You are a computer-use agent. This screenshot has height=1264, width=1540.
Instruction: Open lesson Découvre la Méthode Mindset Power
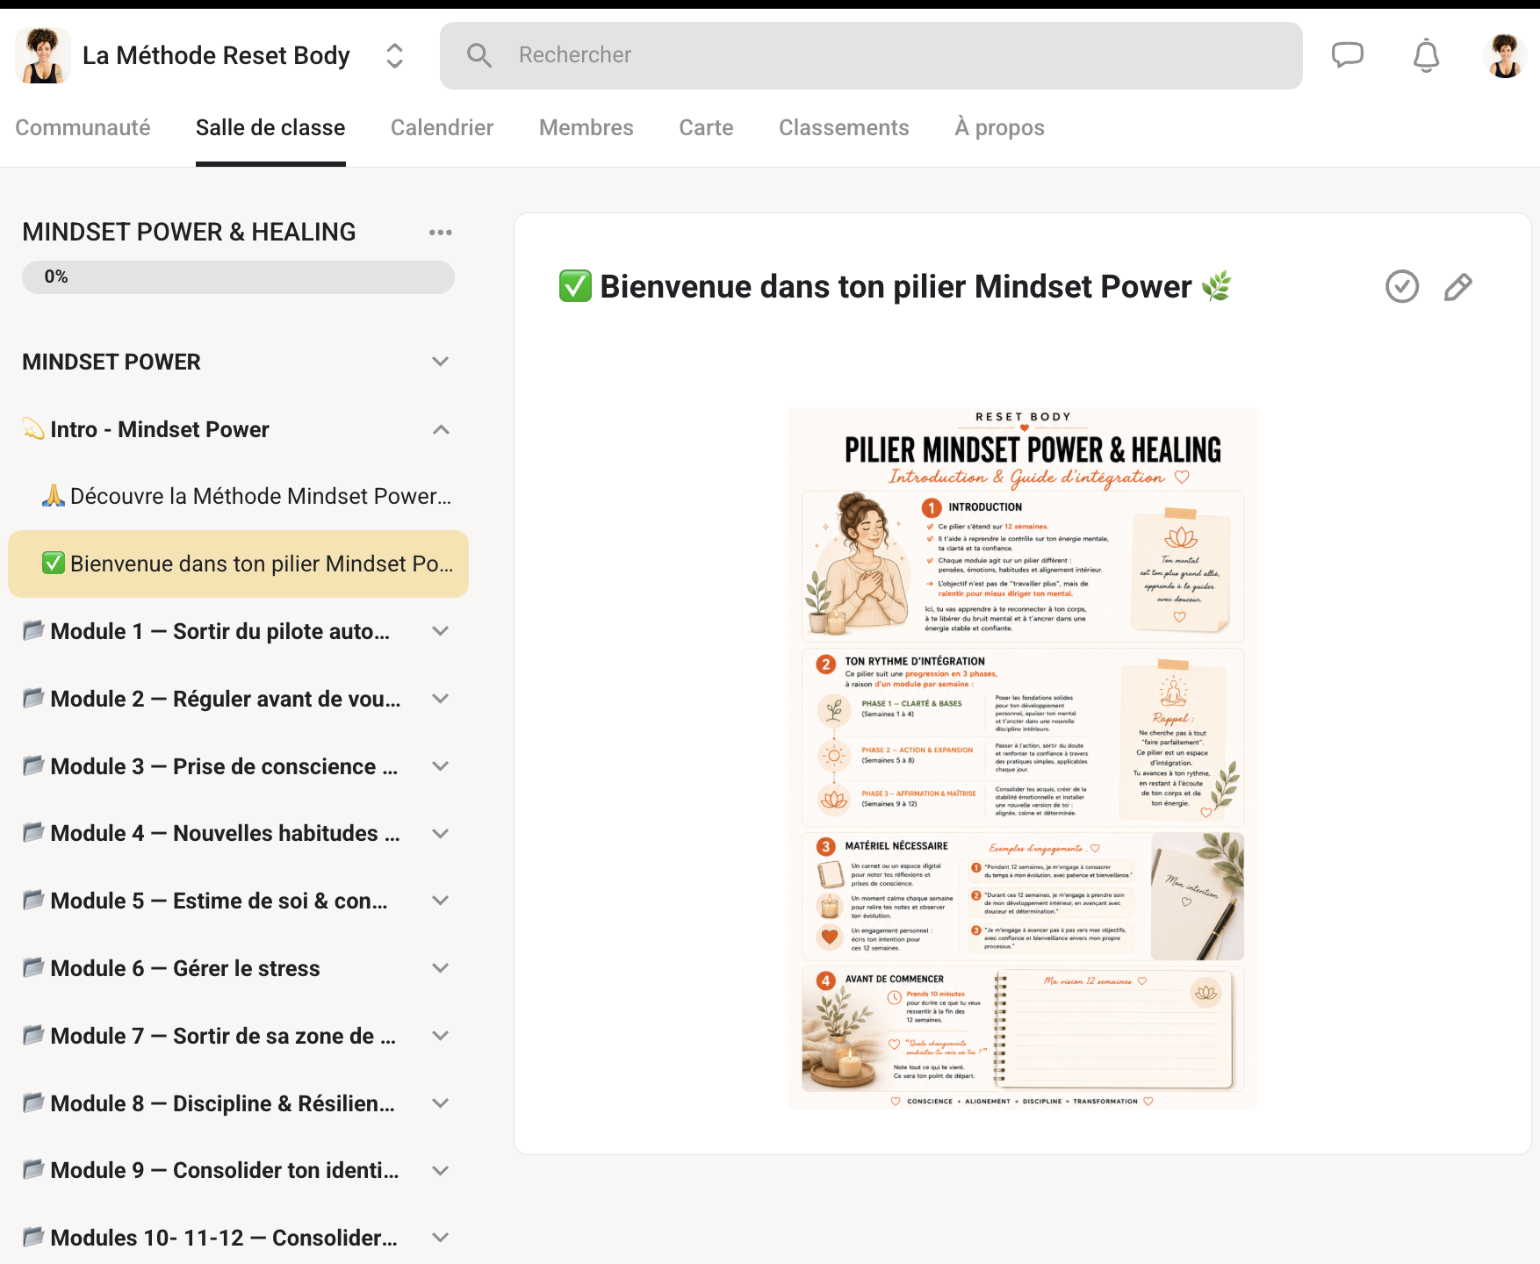click(x=247, y=497)
